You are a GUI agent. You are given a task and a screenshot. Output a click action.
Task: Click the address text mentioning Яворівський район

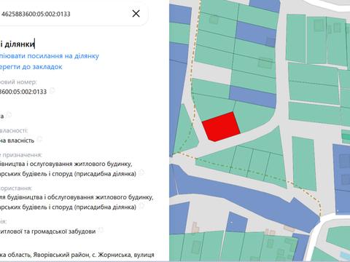tap(77, 255)
